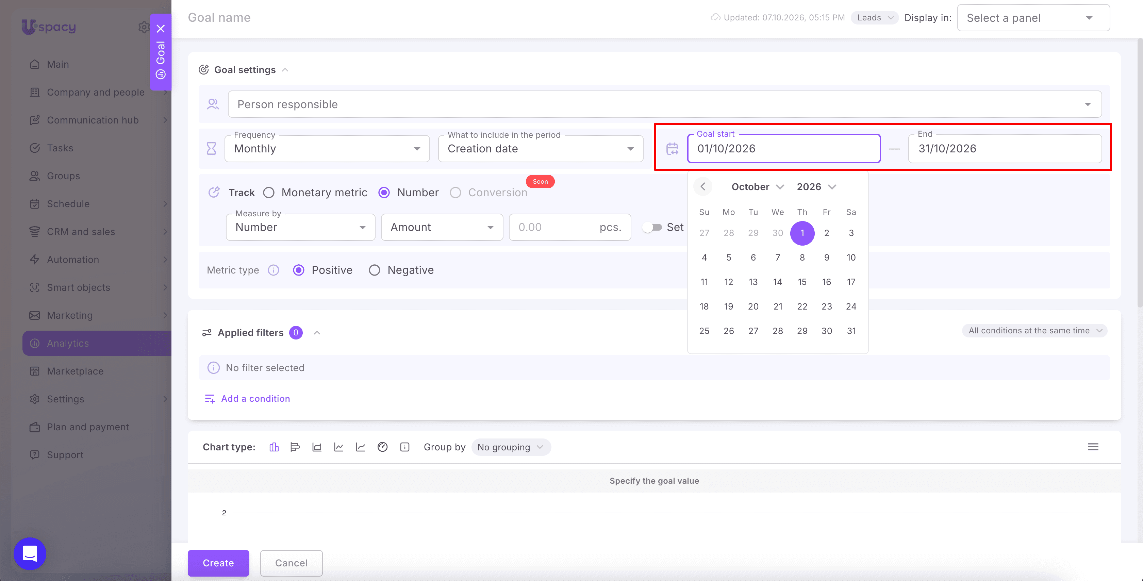Select the info card chart icon

click(x=405, y=447)
